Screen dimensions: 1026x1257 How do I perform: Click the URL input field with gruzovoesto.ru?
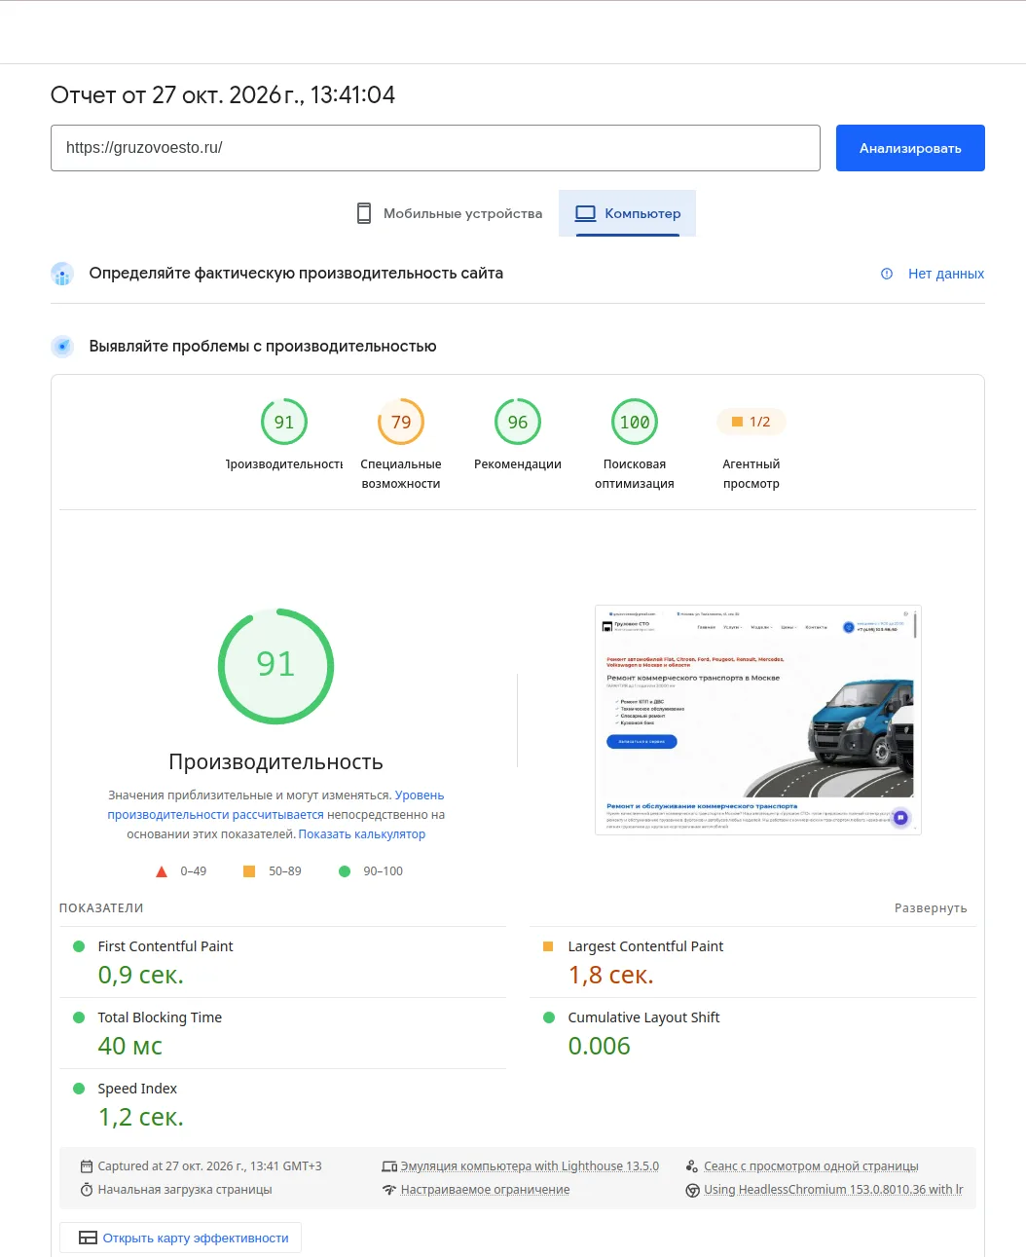click(x=435, y=148)
